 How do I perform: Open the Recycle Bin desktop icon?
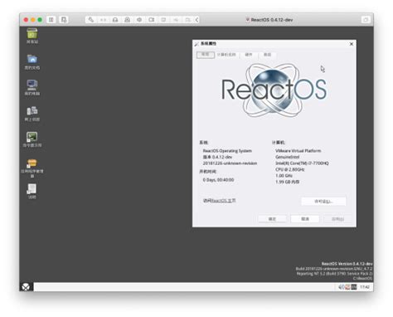pyautogui.click(x=32, y=36)
